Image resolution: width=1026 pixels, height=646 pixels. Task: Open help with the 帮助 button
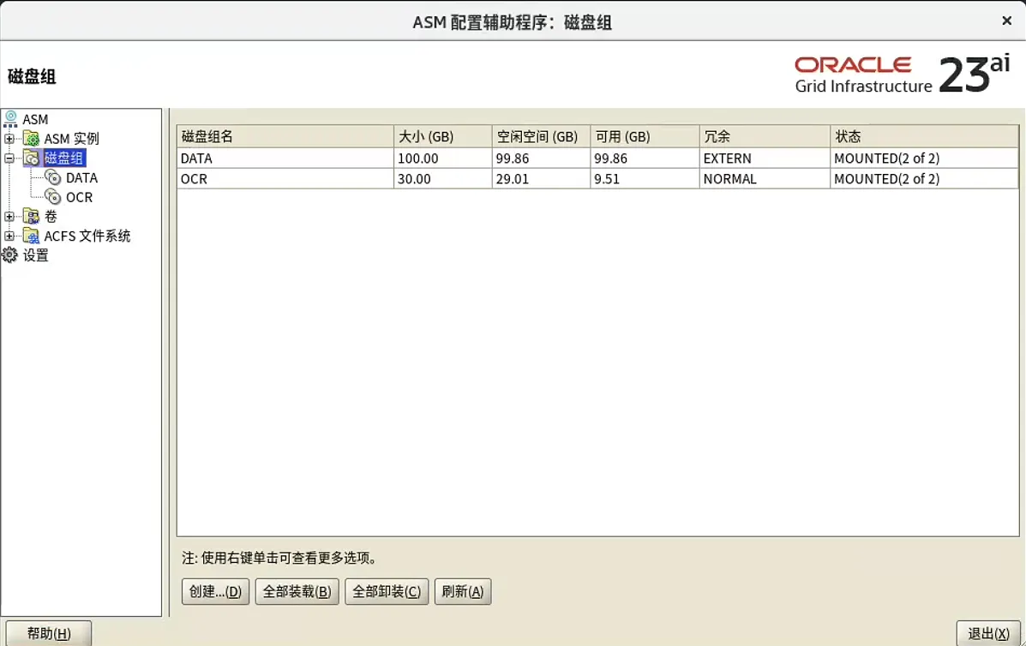point(49,632)
